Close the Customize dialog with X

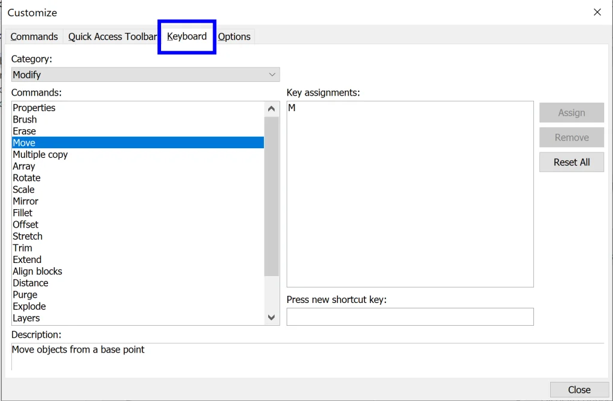(597, 12)
